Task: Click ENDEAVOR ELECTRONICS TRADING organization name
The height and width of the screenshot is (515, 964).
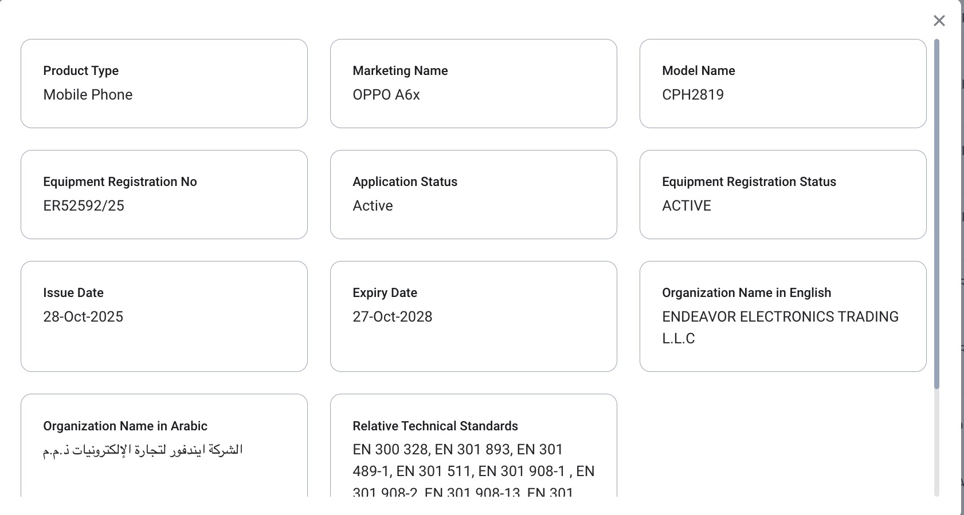Action: (779, 317)
